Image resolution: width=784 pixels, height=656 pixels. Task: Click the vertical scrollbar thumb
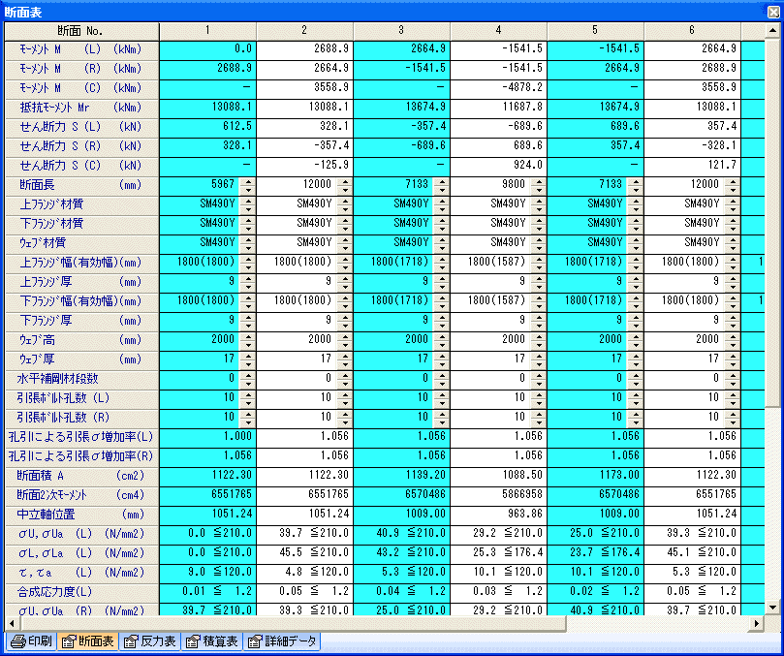772,224
